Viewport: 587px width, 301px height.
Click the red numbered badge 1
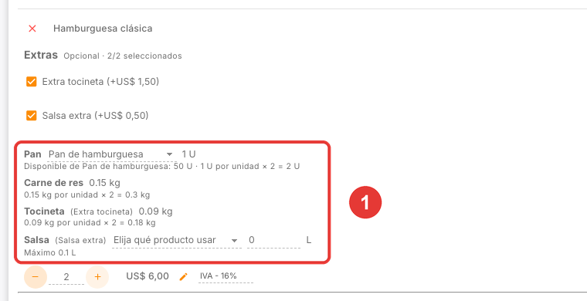coord(365,202)
